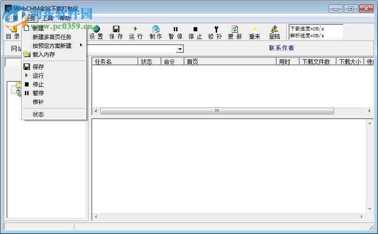Open the 任务 menu in menu bar

tap(30, 18)
